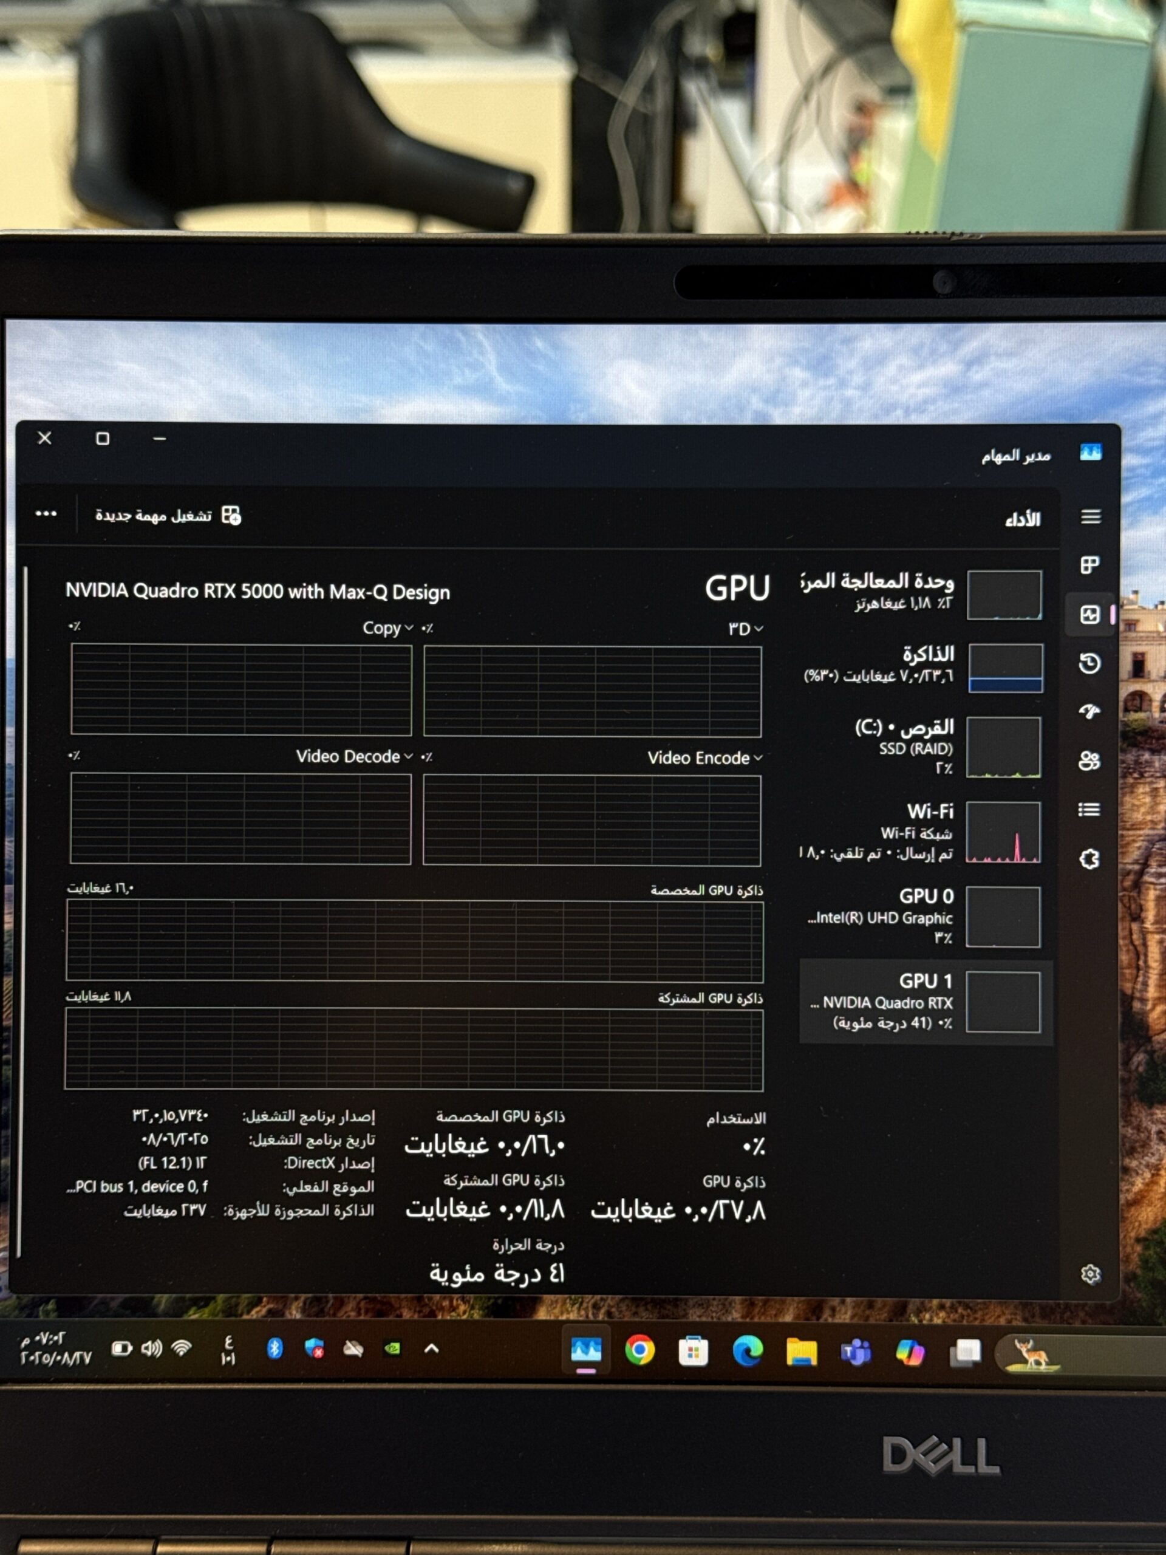Open the three-dots more options menu
Screen dimensions: 1166x1555
tap(46, 514)
